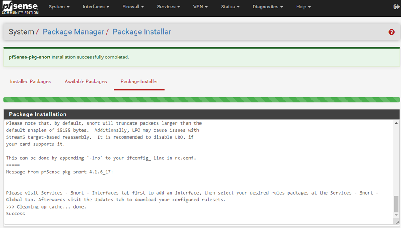Follow the Package Installer breadcrumb link

coord(142,32)
